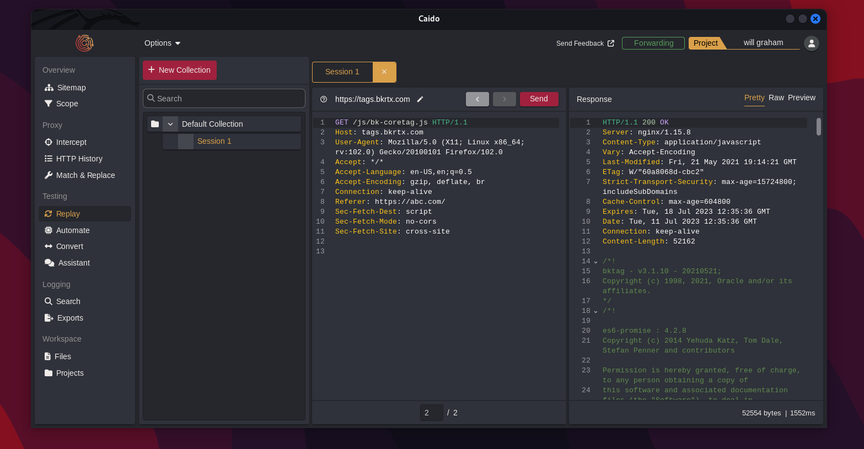864x449 pixels.
Task: Switch to Raw response view
Action: click(776, 98)
